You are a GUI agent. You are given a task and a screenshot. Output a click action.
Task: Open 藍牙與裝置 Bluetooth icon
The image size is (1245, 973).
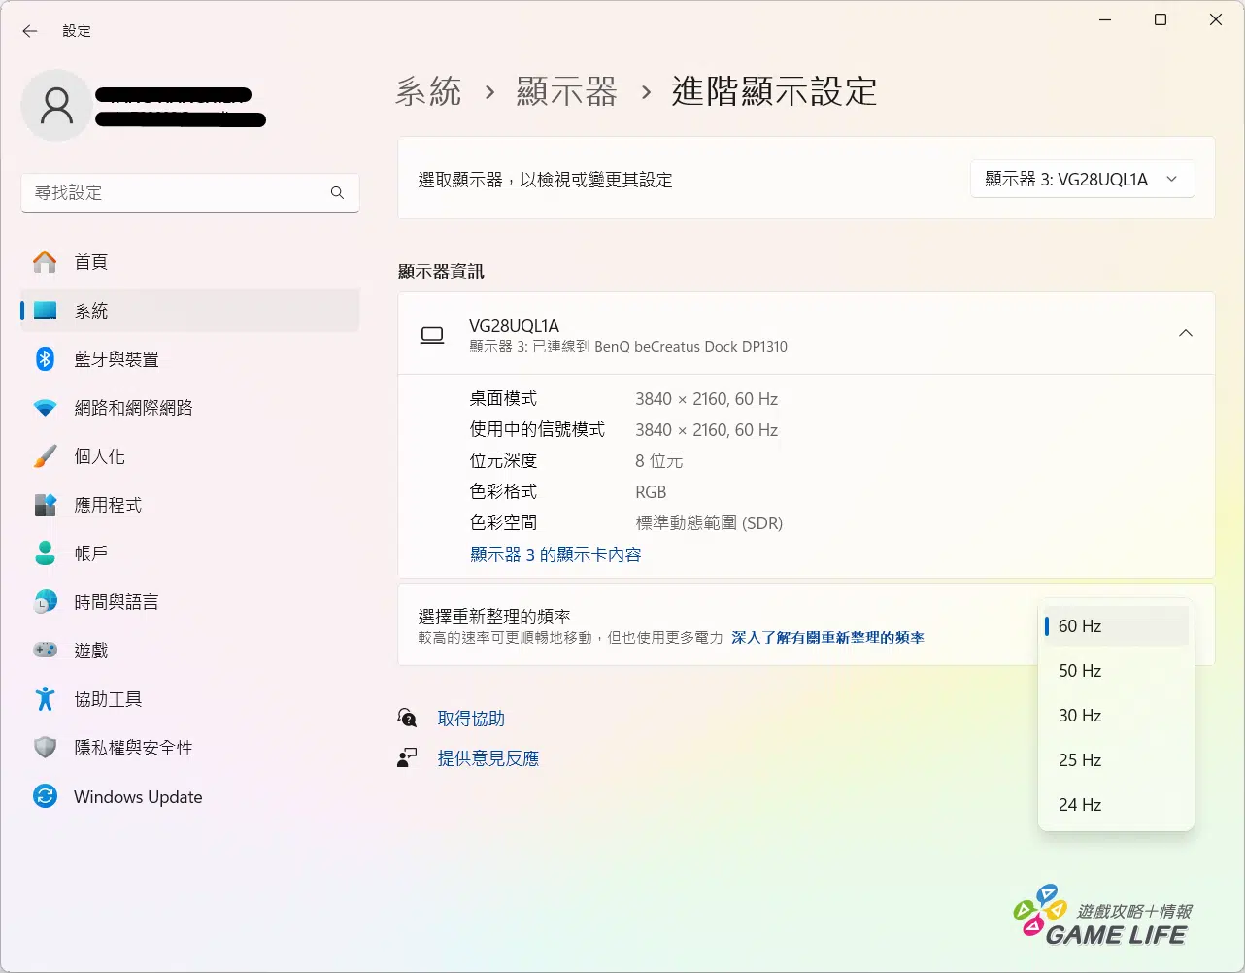coord(45,359)
